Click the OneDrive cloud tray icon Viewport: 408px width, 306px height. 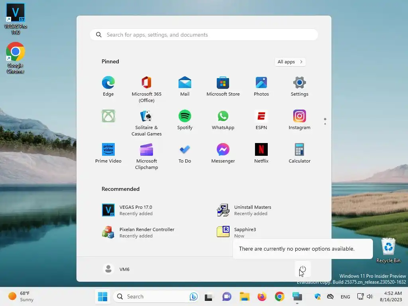330,296
